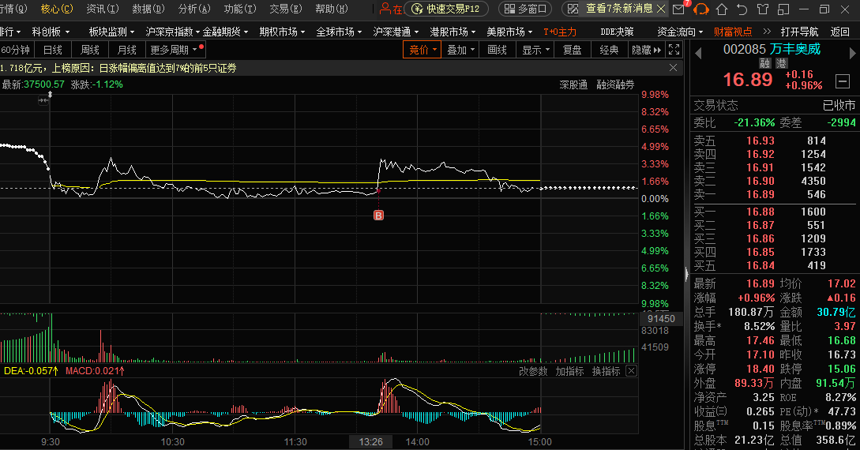
Task: Open 查看7条新消息 notification
Action: click(x=619, y=9)
